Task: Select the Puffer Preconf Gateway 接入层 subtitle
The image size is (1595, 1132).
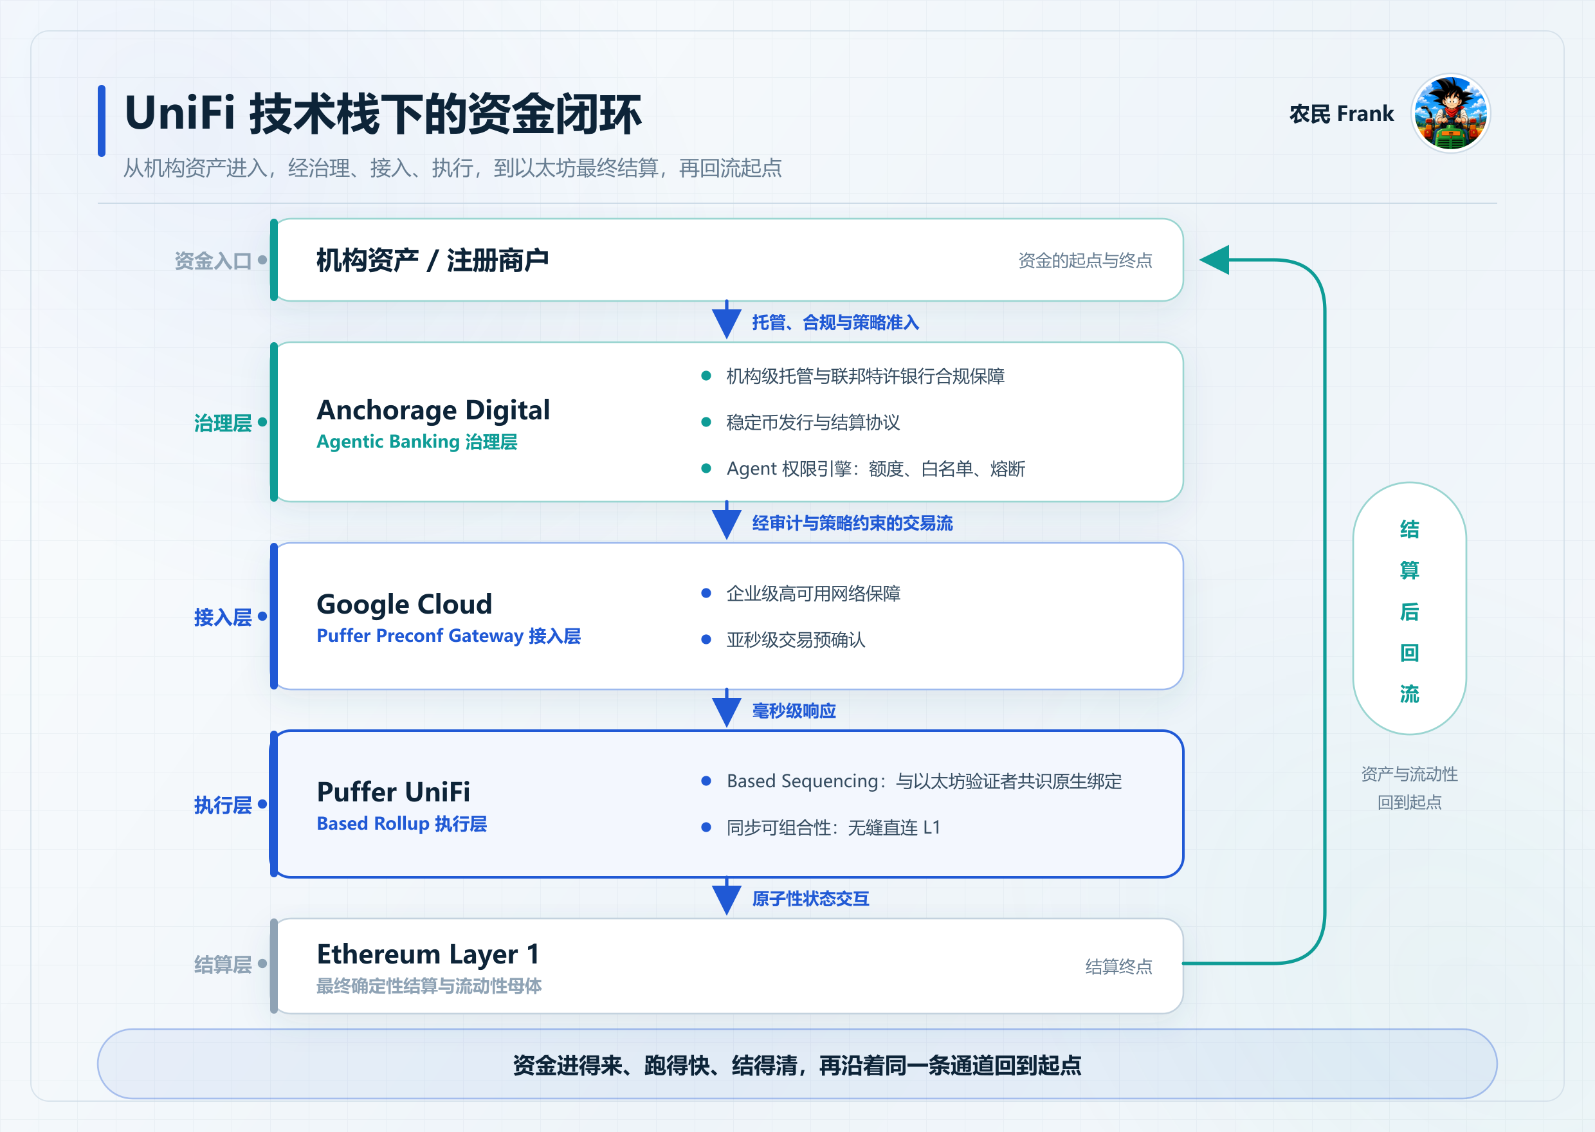Action: 449,635
